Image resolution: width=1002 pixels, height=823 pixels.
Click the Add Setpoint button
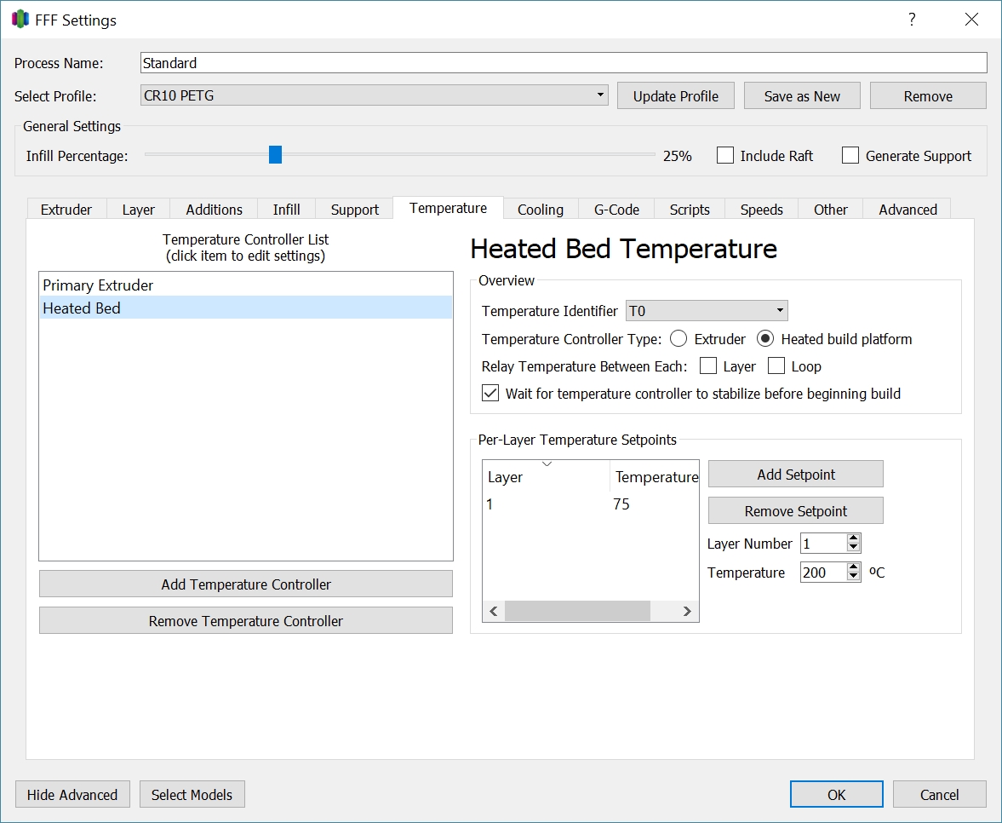point(796,474)
